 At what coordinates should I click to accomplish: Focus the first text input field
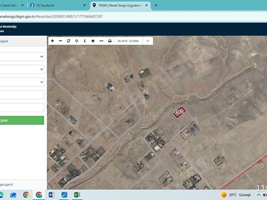coord(22,95)
